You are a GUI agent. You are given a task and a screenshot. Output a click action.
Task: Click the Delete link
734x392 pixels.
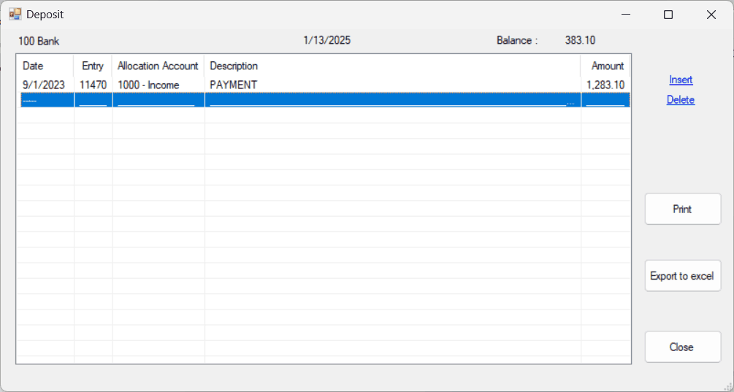click(681, 100)
